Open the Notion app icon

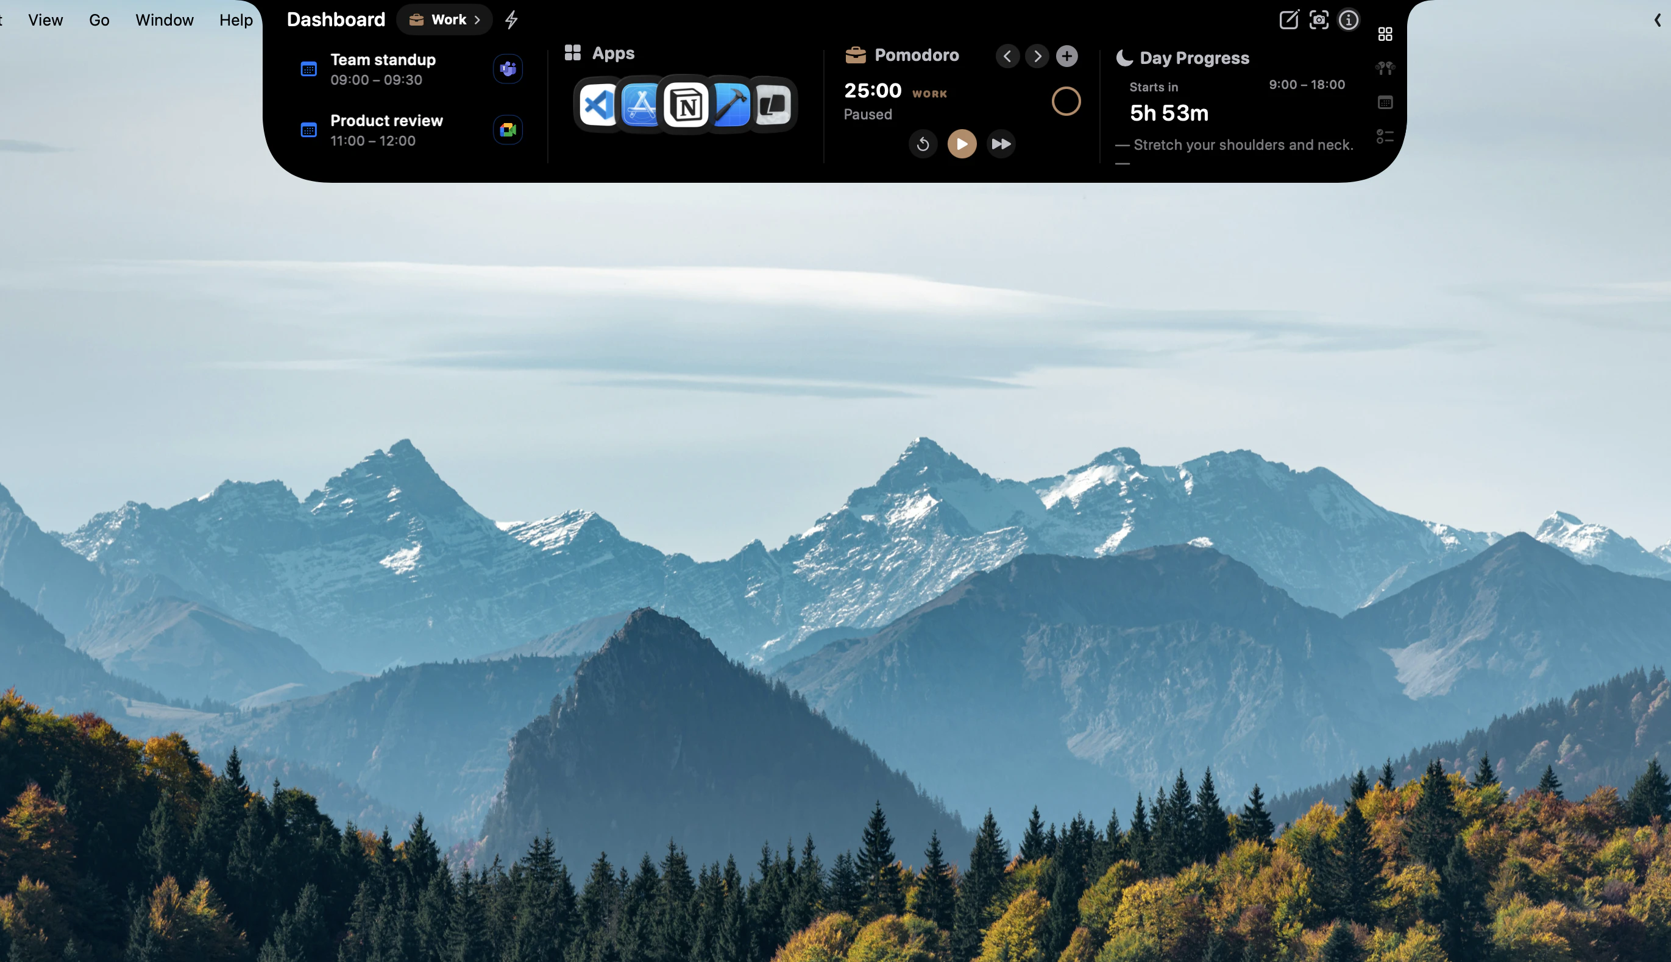686,104
